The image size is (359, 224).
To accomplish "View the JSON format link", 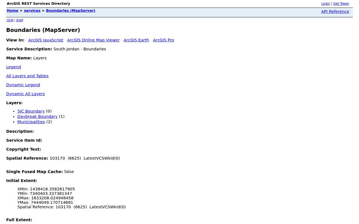I will click(x=10, y=20).
